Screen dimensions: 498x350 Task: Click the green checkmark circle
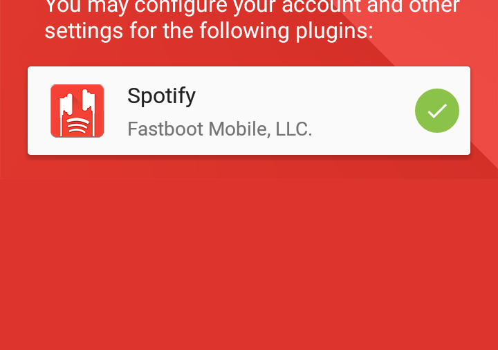click(437, 111)
